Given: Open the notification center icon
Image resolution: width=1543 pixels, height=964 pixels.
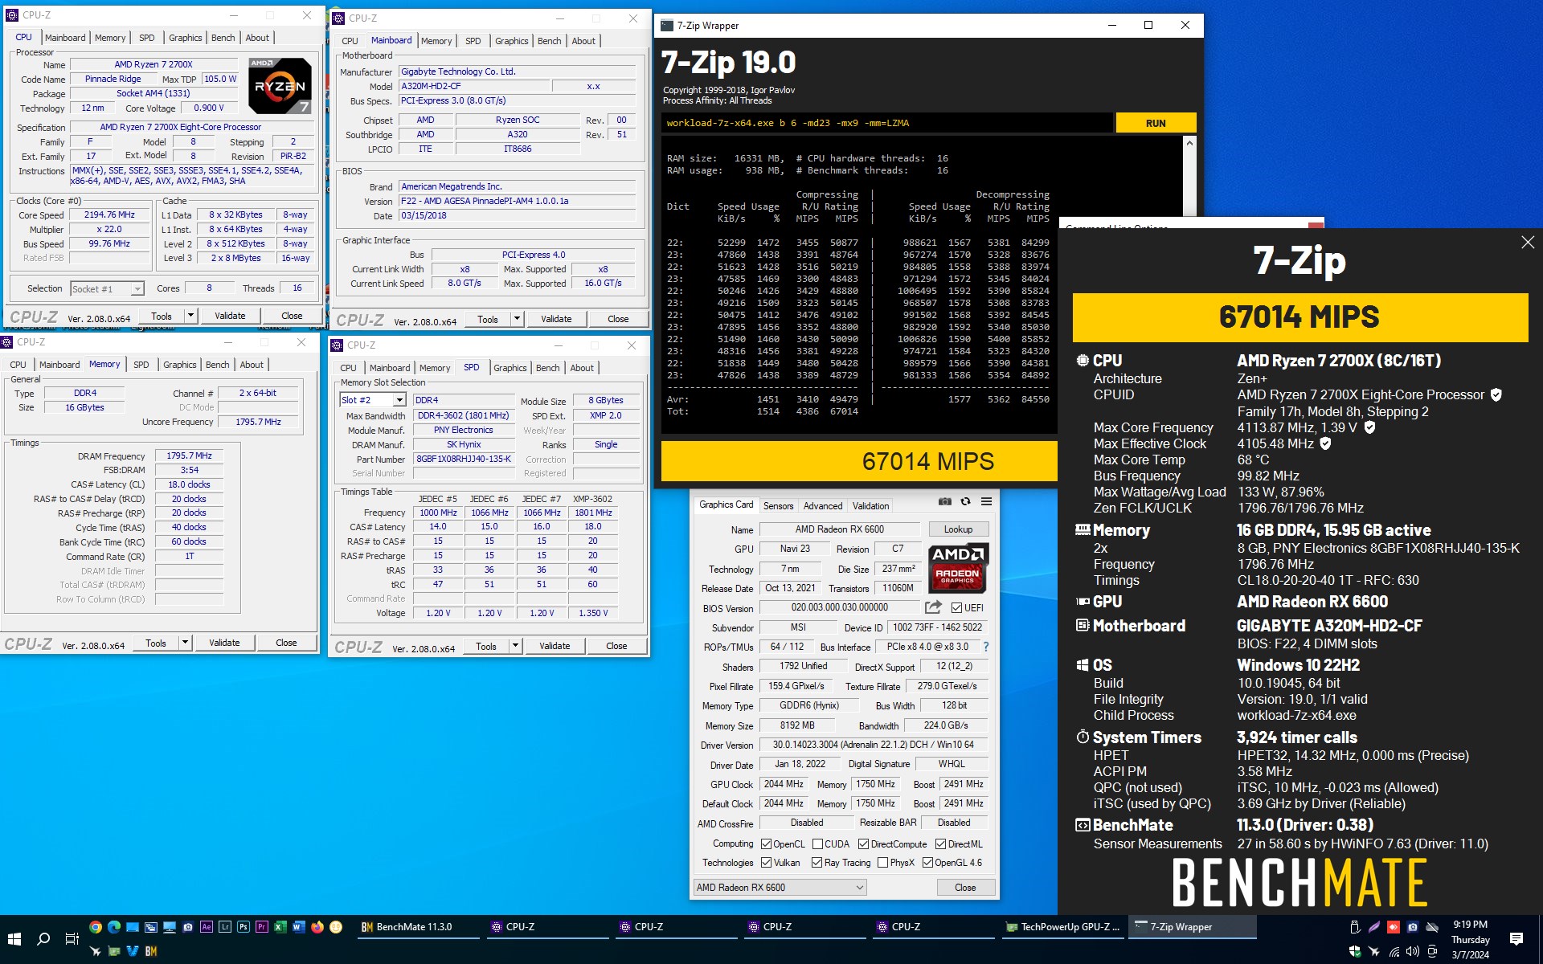Looking at the screenshot, I should (1516, 939).
